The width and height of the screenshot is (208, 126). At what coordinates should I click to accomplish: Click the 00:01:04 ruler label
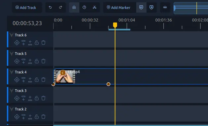tap(127, 20)
